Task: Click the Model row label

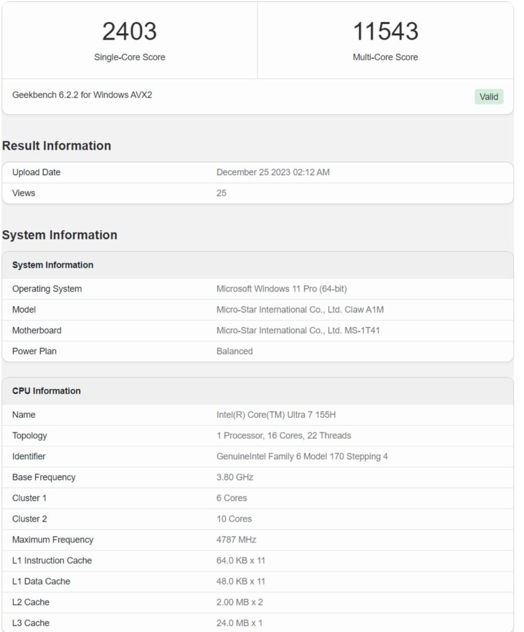Action: click(24, 310)
